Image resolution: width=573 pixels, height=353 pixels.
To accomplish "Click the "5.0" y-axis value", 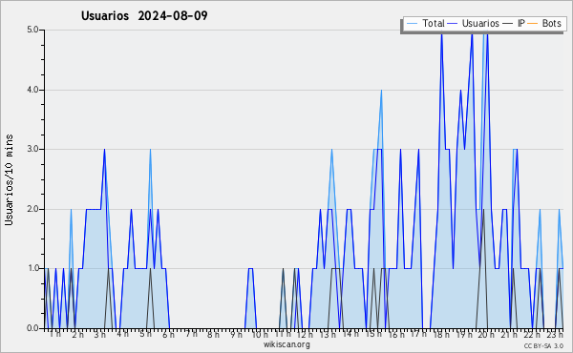I will coord(32,30).
